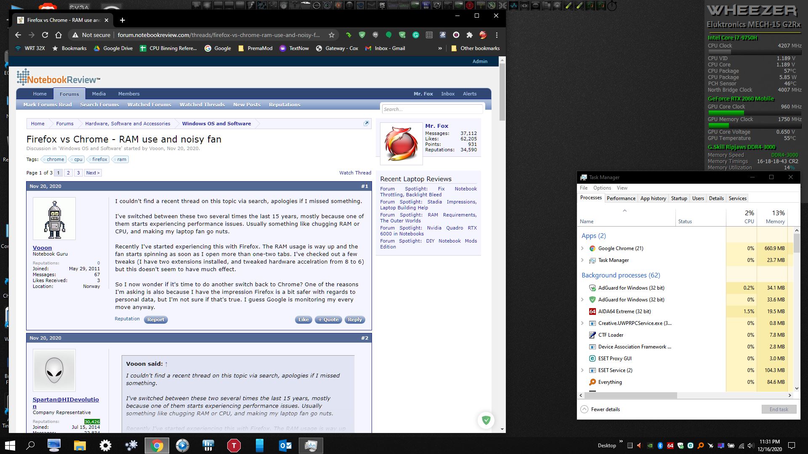The image size is (808, 454).
Task: Open the red T app on the taskbar
Action: [234, 445]
